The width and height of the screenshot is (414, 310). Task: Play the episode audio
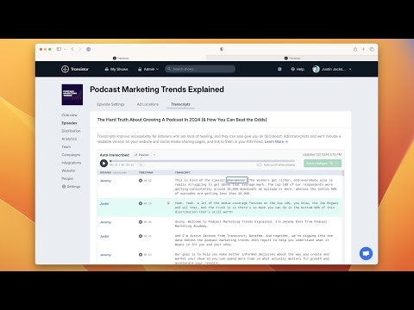point(103,164)
